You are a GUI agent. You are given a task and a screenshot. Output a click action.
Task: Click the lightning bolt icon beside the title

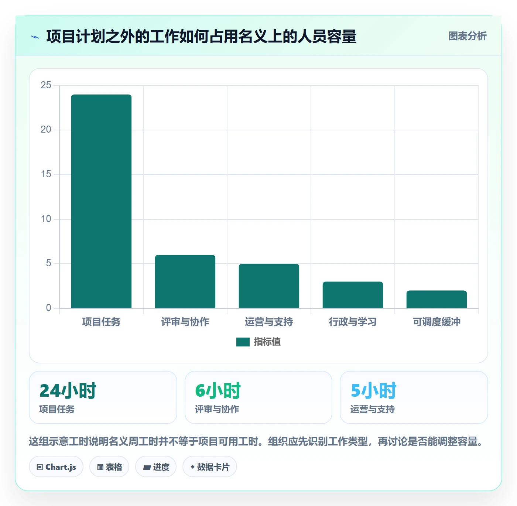coord(35,37)
